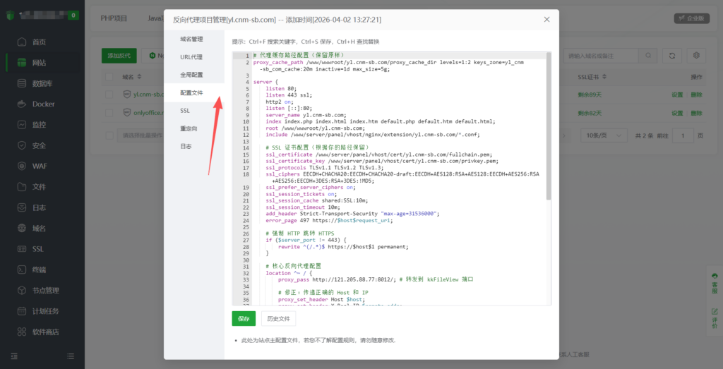Click 设置 link for yl.cnm-sb row
This screenshot has width=723, height=369.
(x=677, y=95)
